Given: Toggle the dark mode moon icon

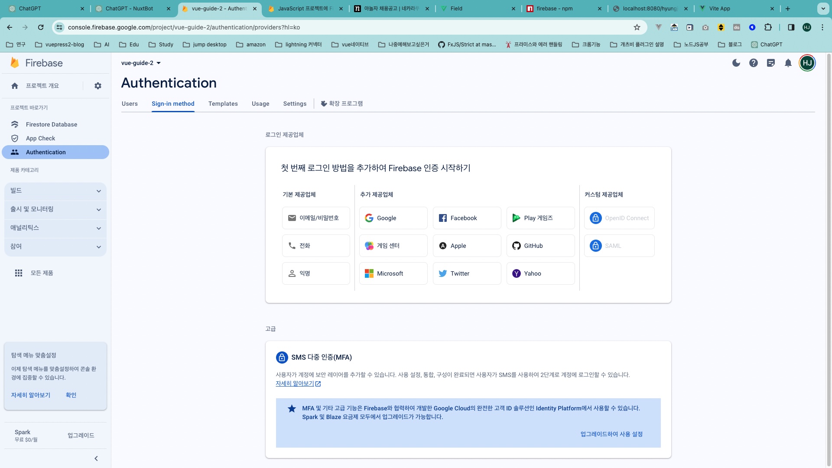Looking at the screenshot, I should tap(736, 63).
